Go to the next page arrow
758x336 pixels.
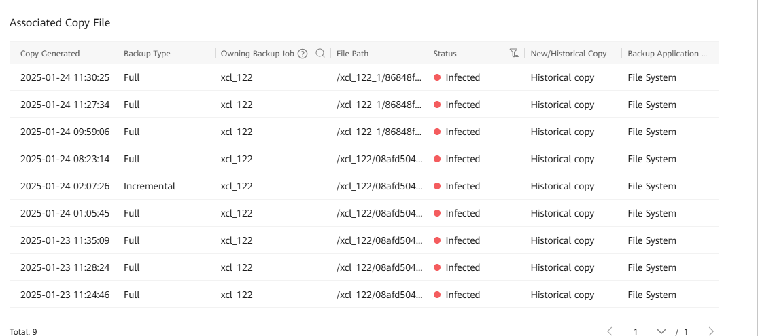pyautogui.click(x=711, y=331)
